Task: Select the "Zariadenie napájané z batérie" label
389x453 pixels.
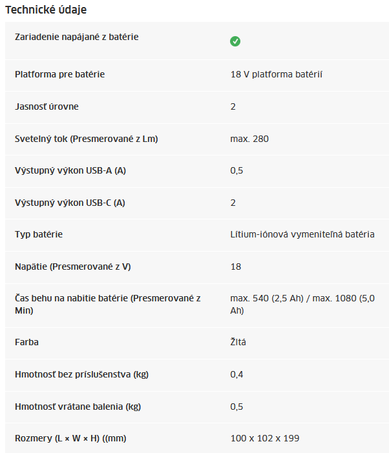Action: click(x=77, y=37)
